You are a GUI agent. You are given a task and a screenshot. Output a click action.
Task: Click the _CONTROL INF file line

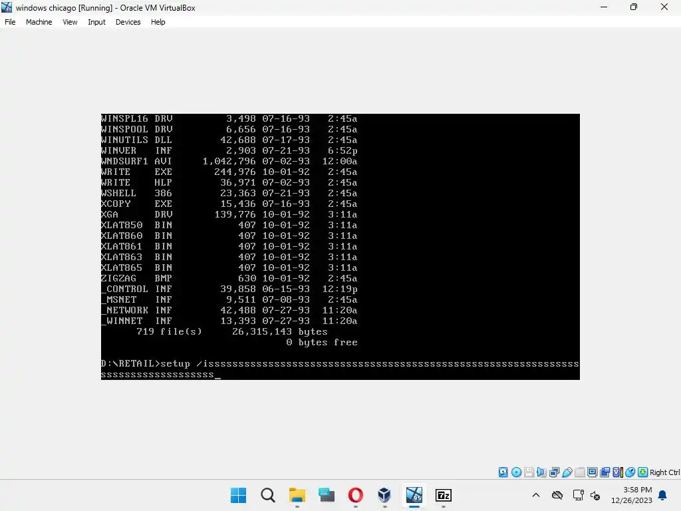[x=229, y=289]
